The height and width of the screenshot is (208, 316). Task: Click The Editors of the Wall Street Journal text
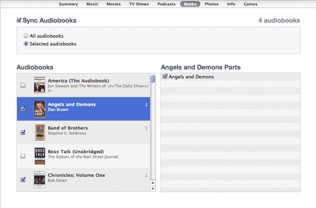point(83,157)
